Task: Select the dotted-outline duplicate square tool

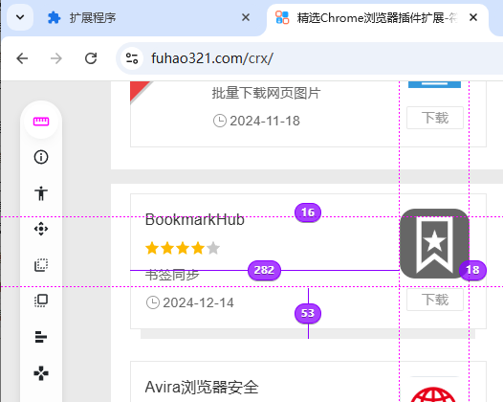Action: (x=41, y=301)
